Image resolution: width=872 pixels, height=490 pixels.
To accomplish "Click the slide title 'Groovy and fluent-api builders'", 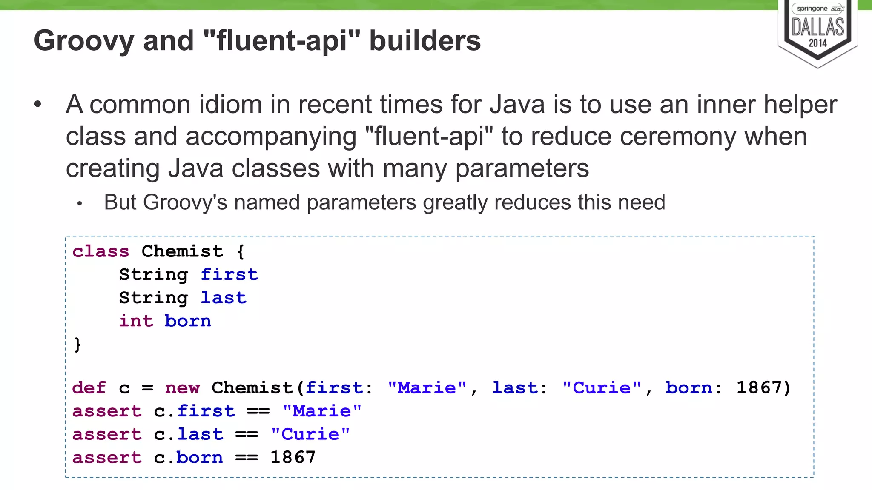I will (257, 41).
